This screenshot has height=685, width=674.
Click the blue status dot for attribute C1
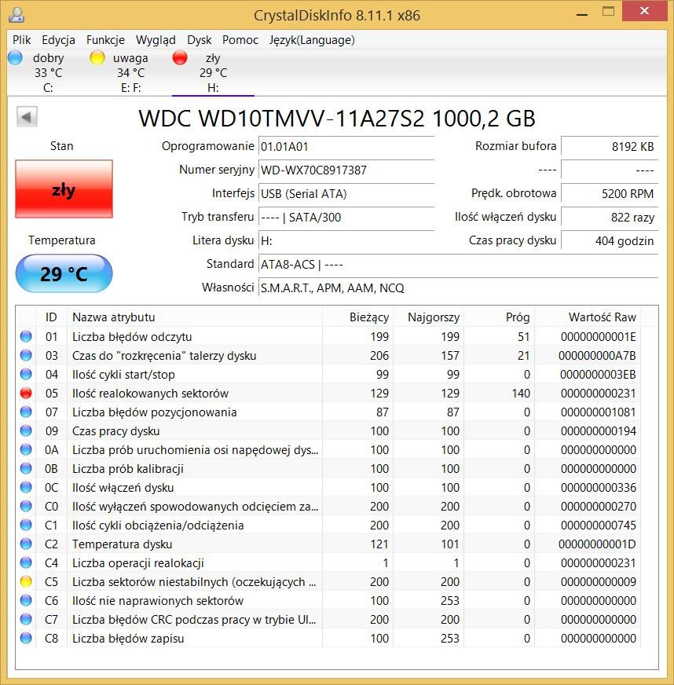pyautogui.click(x=26, y=525)
